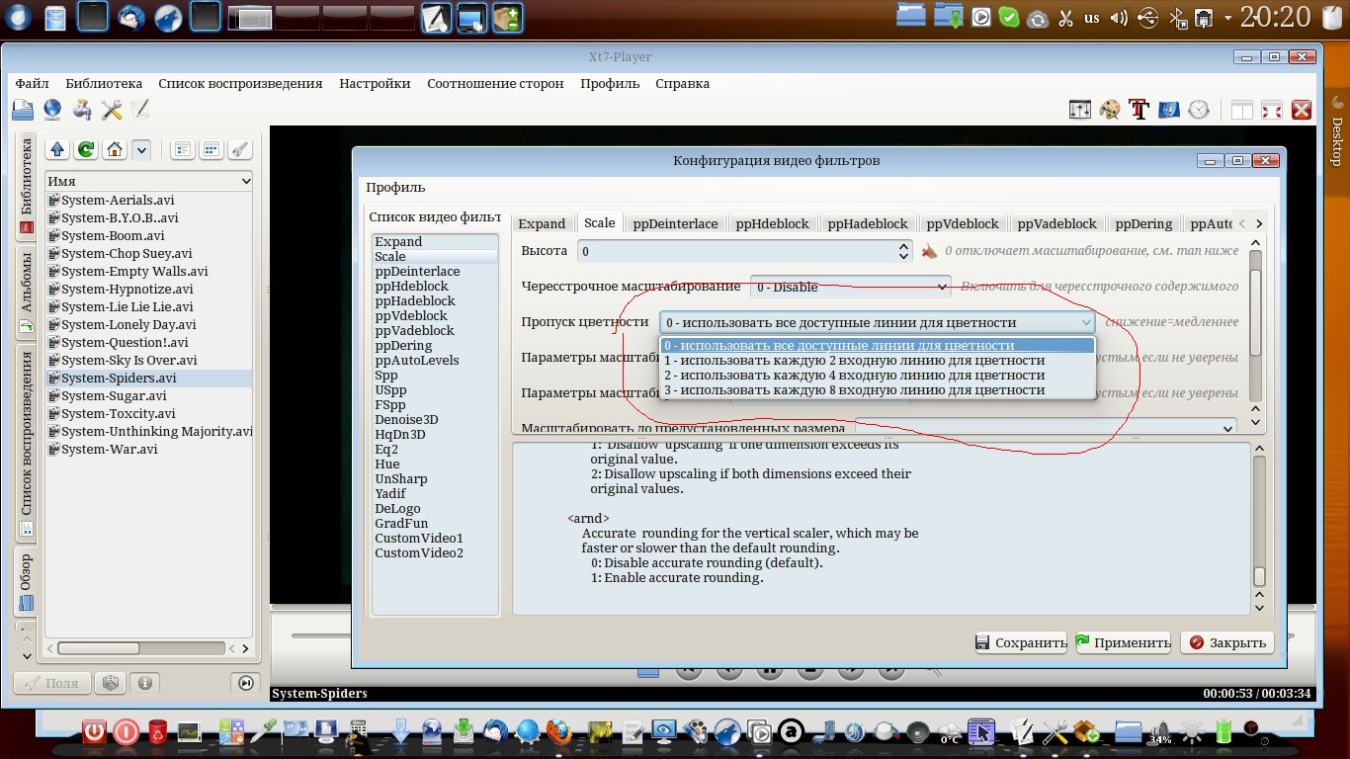Switch to the ppDeinterlace tab
Image resolution: width=1350 pixels, height=759 pixels.
coord(676,223)
